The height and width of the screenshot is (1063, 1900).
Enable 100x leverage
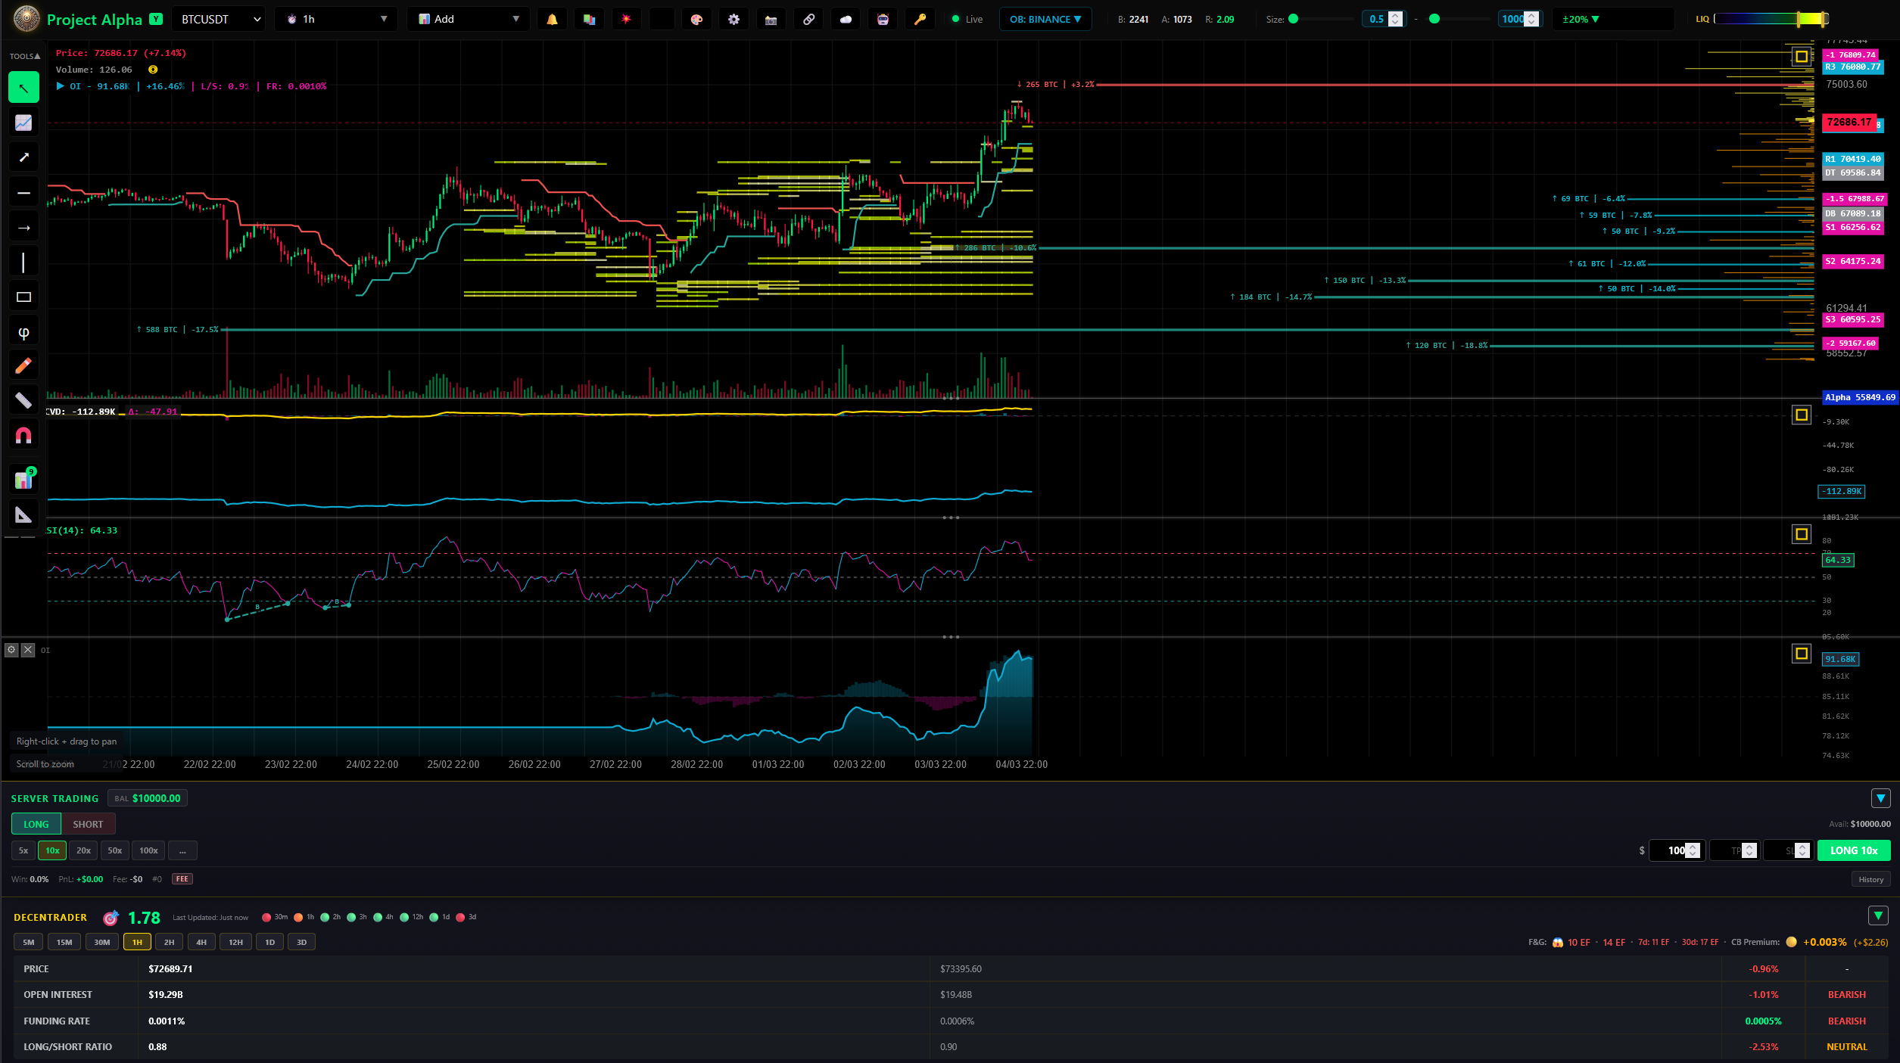(148, 850)
